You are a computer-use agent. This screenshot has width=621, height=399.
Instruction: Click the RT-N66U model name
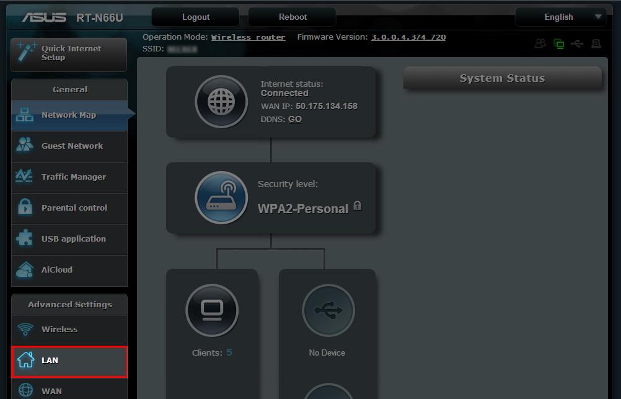click(100, 18)
